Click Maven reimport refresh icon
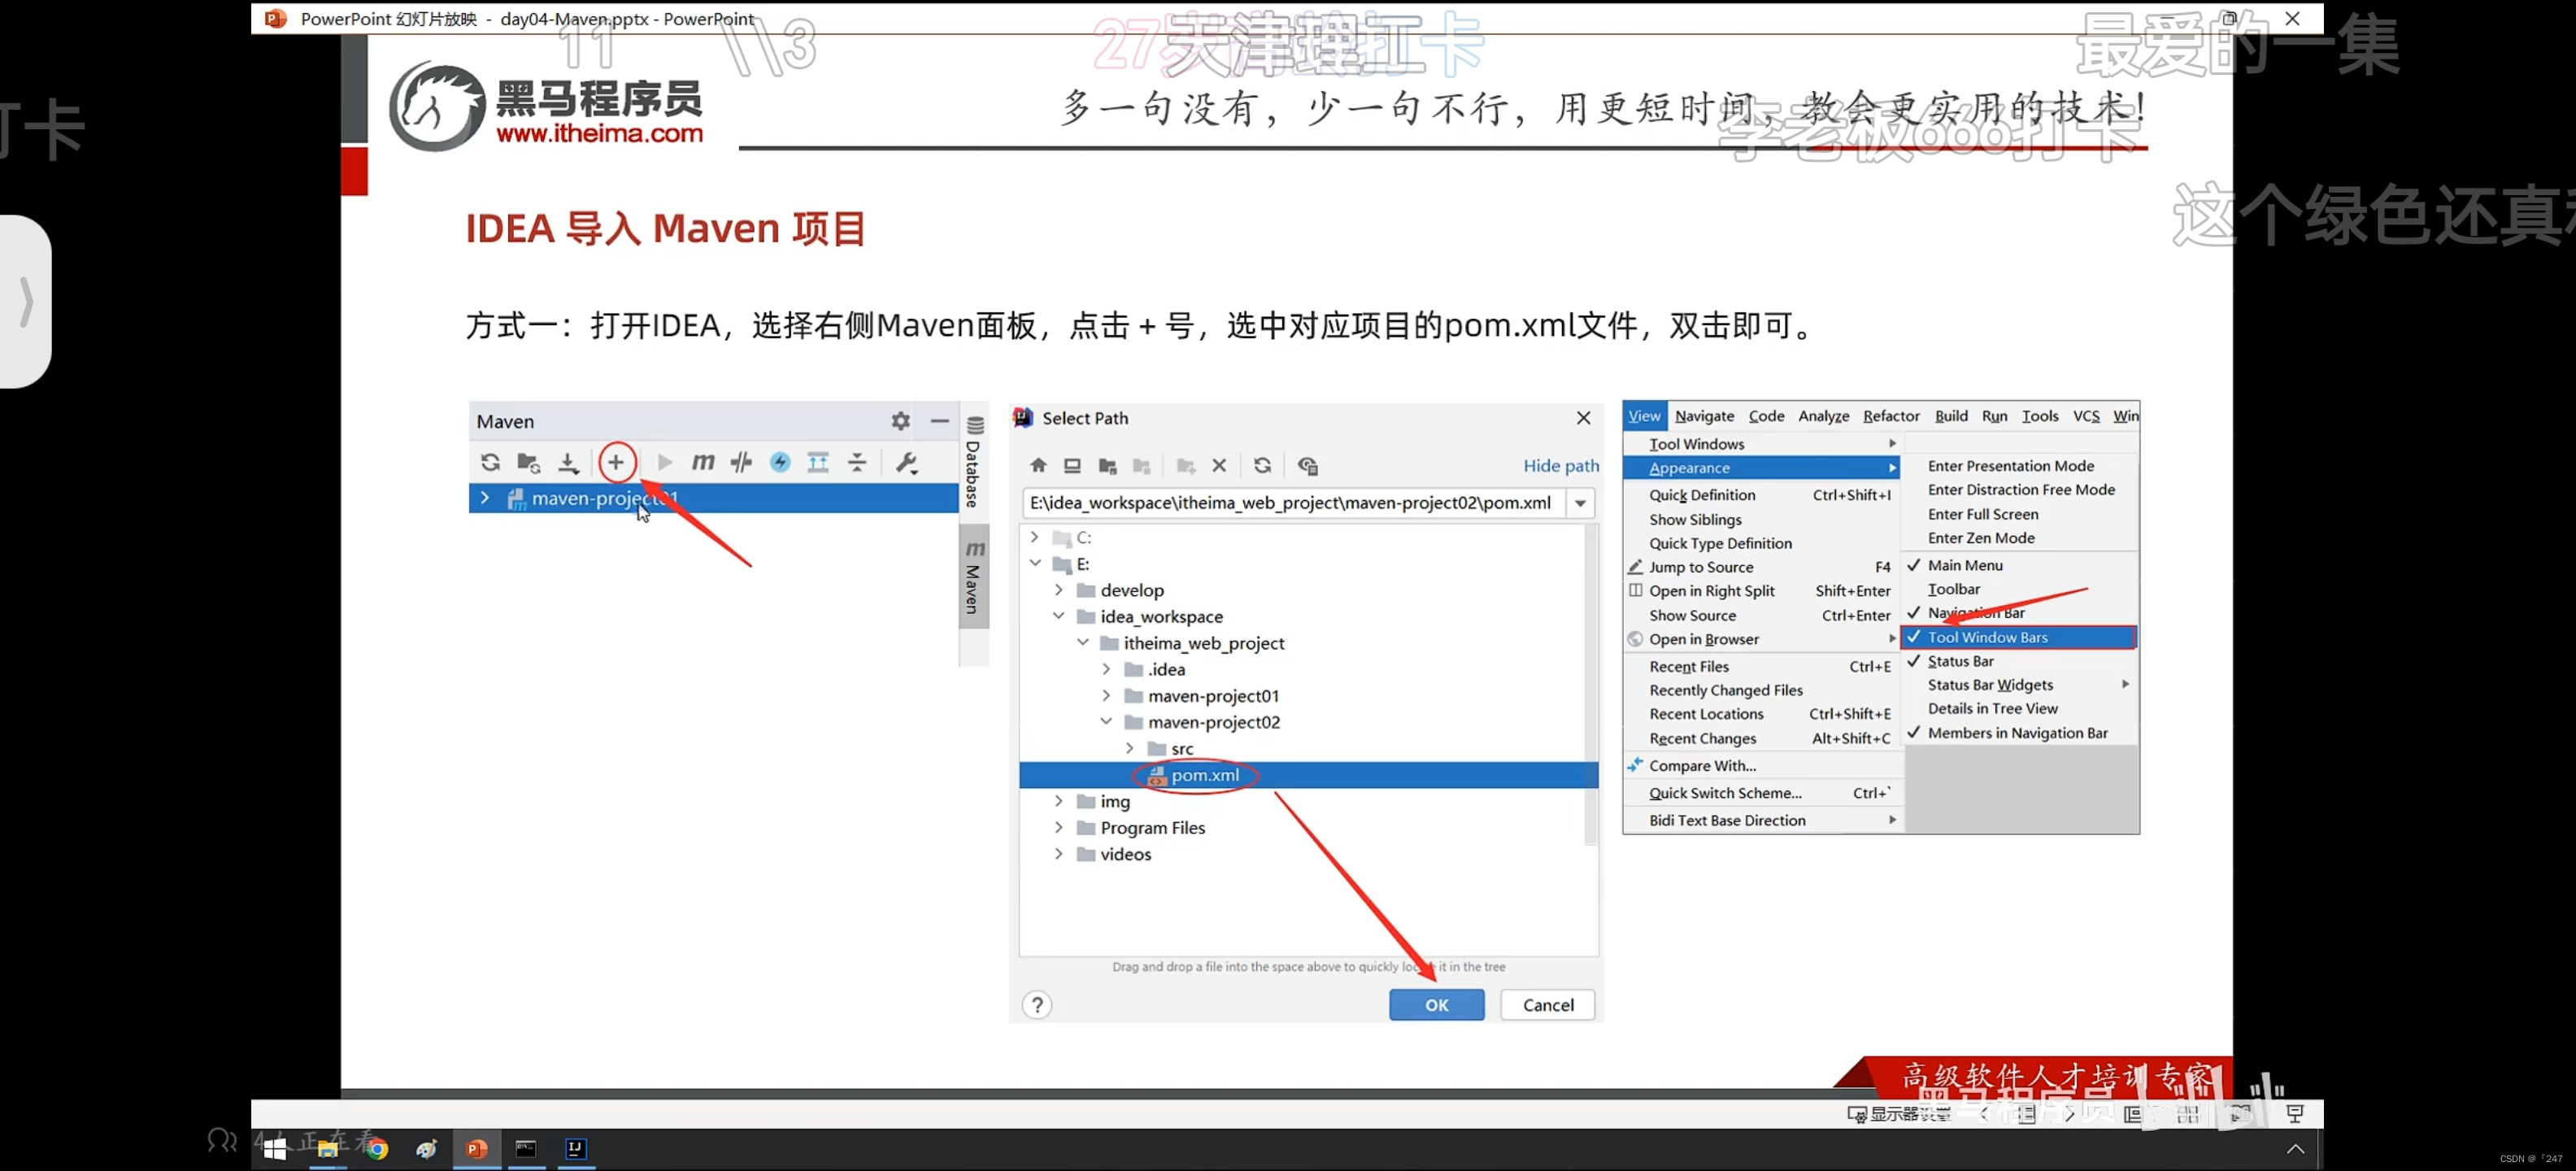The height and width of the screenshot is (1171, 2576). tap(490, 462)
